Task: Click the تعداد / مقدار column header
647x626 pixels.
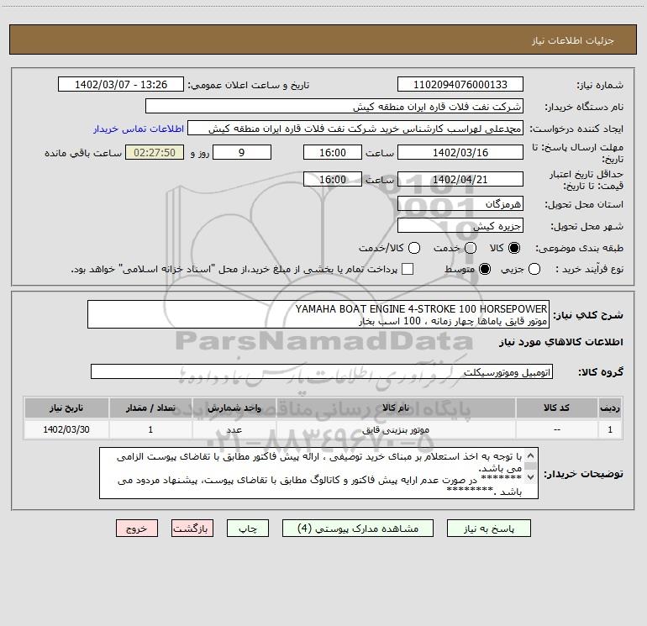Action: [x=150, y=408]
